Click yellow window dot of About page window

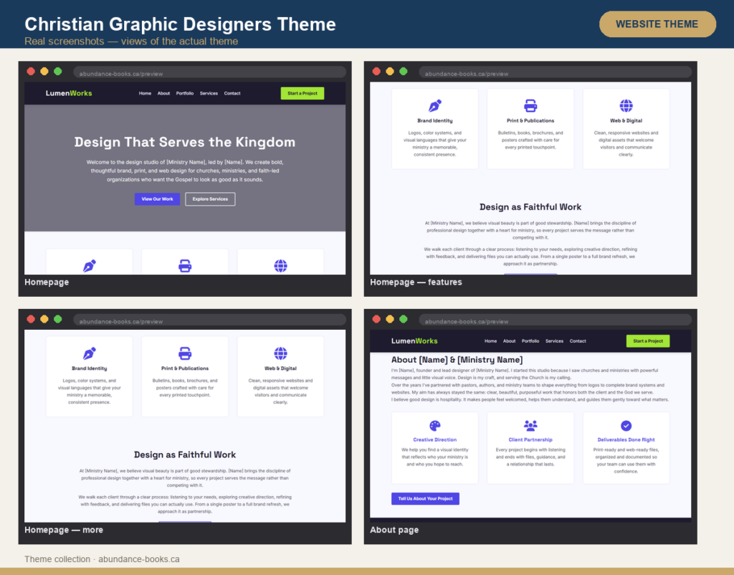pos(390,319)
